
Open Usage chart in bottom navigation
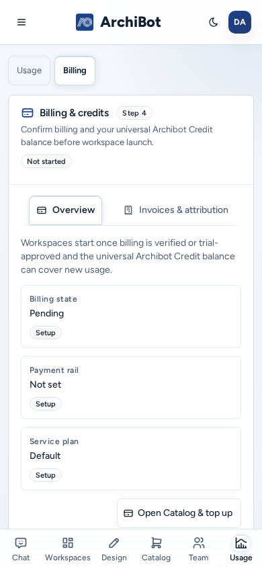(x=241, y=549)
